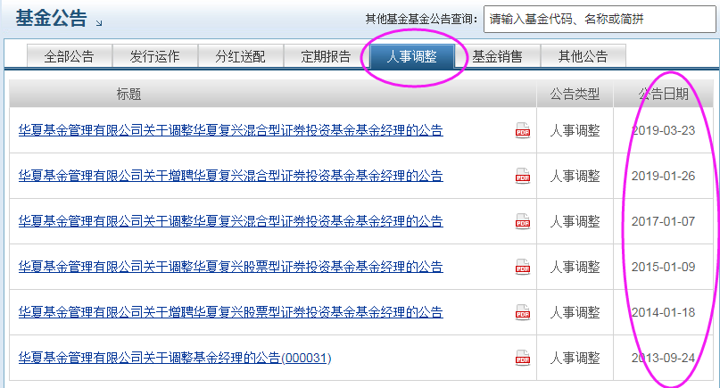Open 2017-01-07 调整华夏复兴混合型 fund manager announcement link
The image size is (720, 388).
230,221
